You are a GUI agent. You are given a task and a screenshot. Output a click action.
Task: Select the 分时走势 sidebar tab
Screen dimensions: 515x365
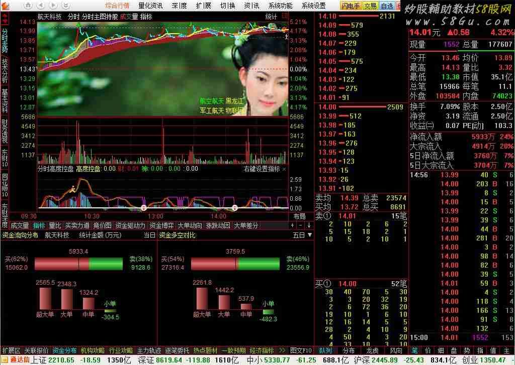(5, 41)
